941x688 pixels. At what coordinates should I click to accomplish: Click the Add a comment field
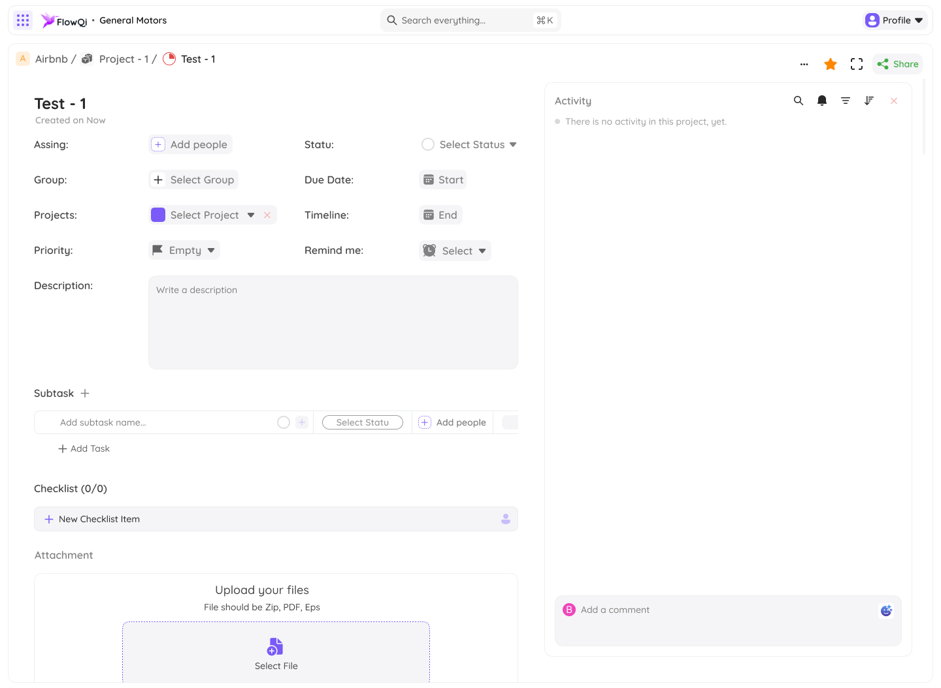click(x=728, y=620)
